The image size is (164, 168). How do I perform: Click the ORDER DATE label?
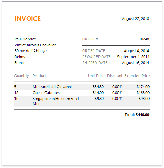coord(94,51)
